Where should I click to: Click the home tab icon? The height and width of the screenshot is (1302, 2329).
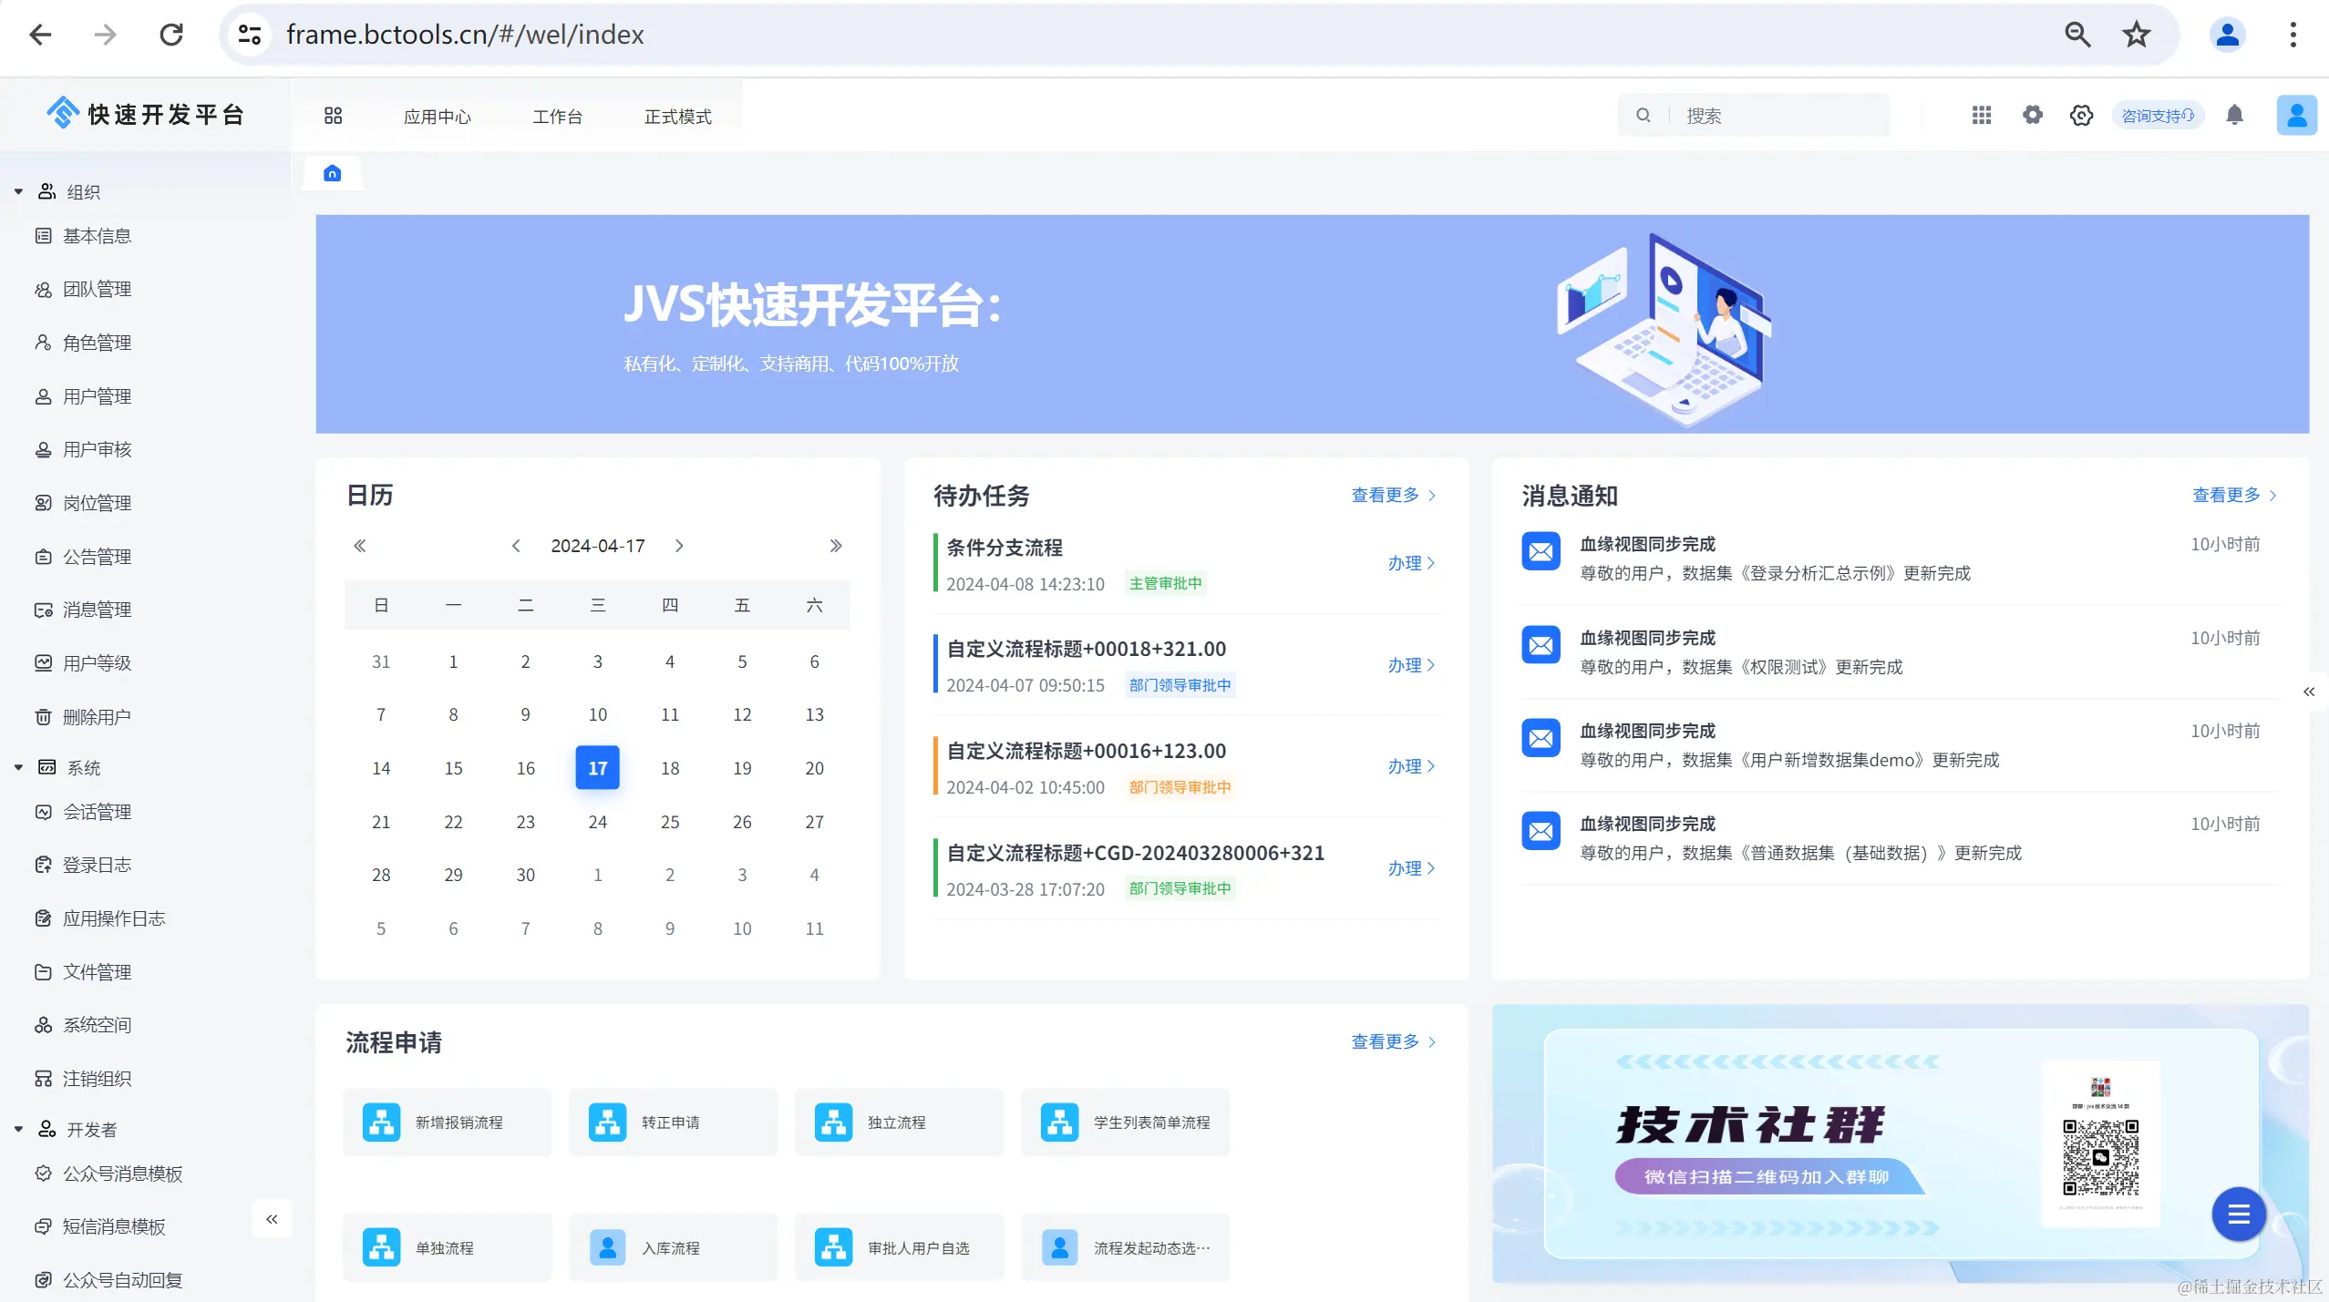click(x=333, y=173)
